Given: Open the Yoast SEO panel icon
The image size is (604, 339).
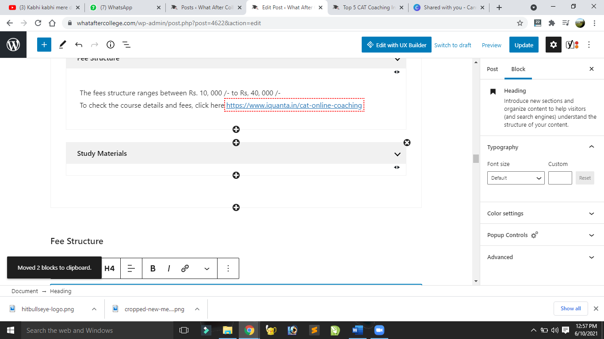Looking at the screenshot, I should (x=572, y=45).
